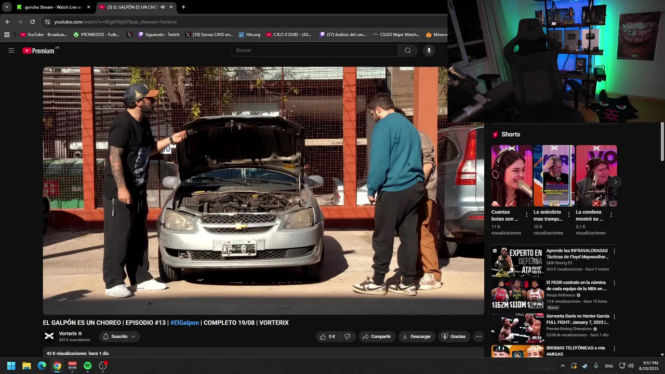665x374 pixels.
Task: Show hidden system tray icons
Action: coord(562,366)
